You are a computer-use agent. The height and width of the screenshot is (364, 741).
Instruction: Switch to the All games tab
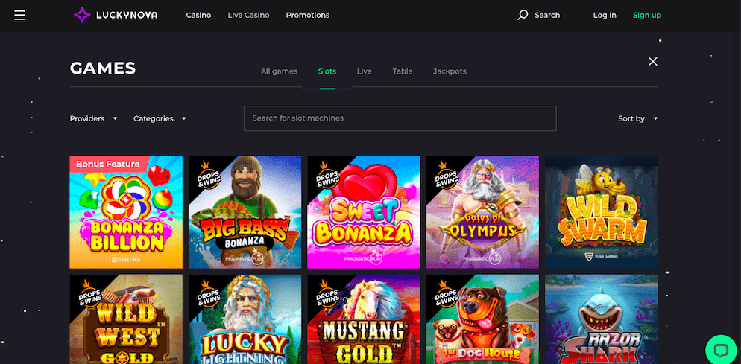tap(280, 71)
